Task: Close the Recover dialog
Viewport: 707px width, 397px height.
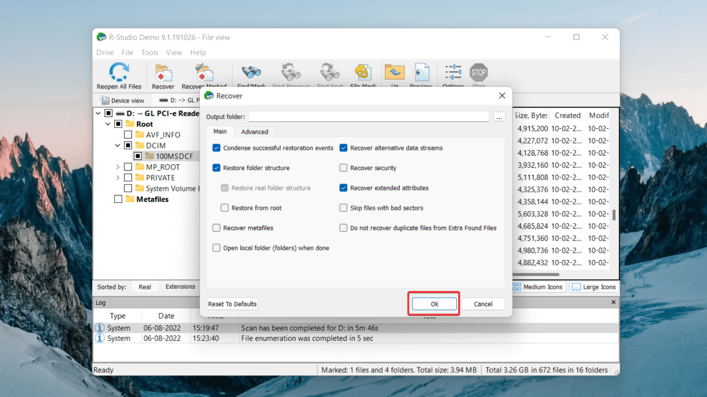Action: (502, 96)
